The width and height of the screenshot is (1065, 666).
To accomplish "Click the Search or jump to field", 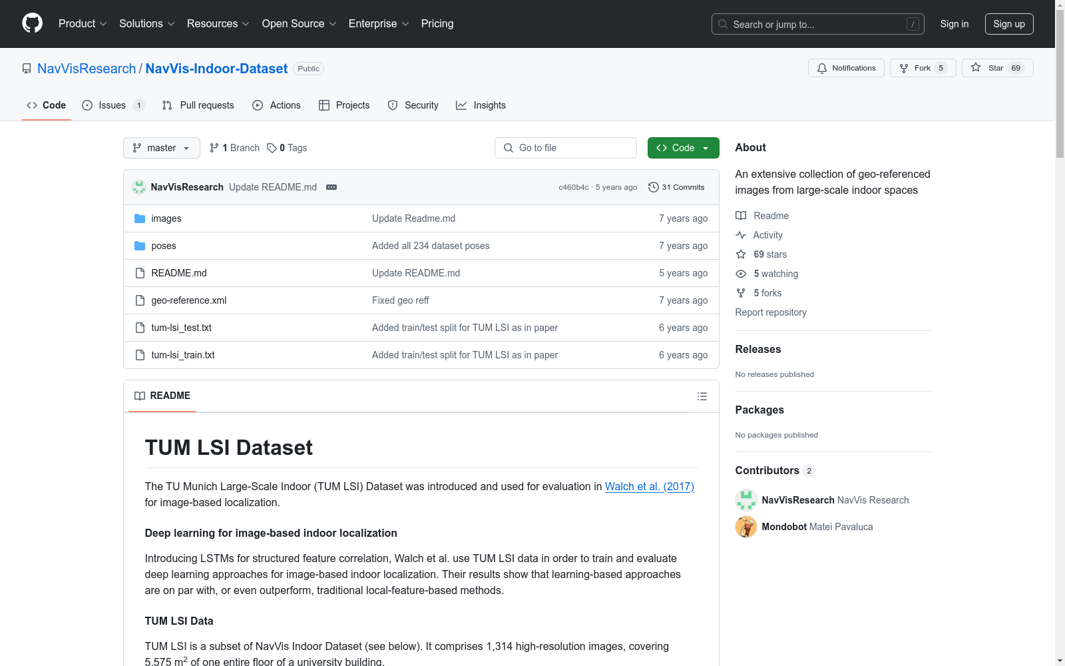I will click(x=818, y=24).
